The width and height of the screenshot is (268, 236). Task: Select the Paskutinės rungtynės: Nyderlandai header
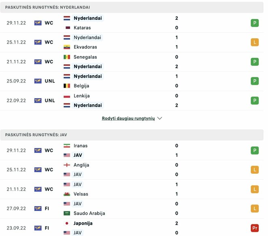point(48,7)
